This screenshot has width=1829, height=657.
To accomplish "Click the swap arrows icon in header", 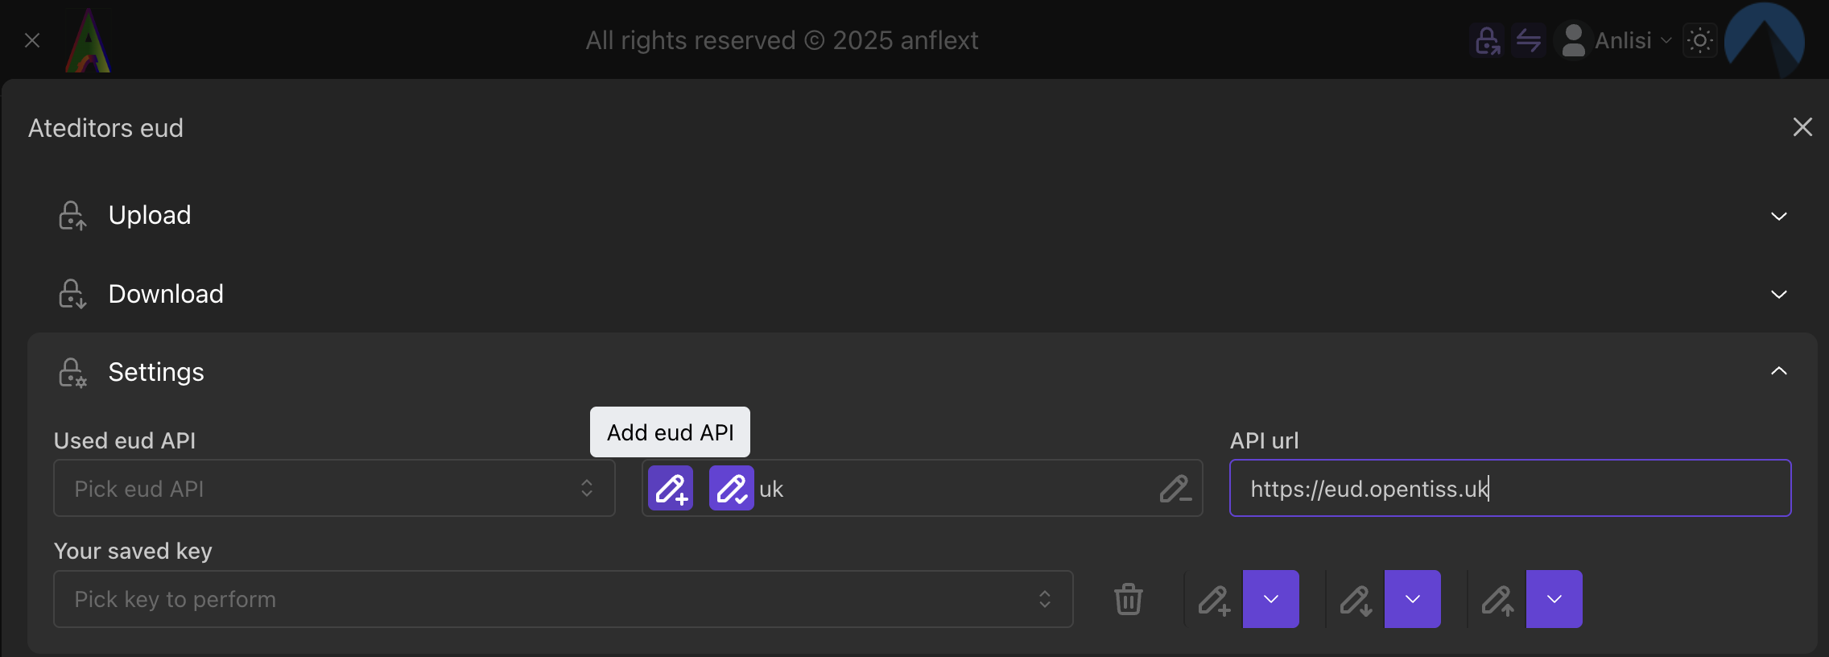I will (1528, 40).
